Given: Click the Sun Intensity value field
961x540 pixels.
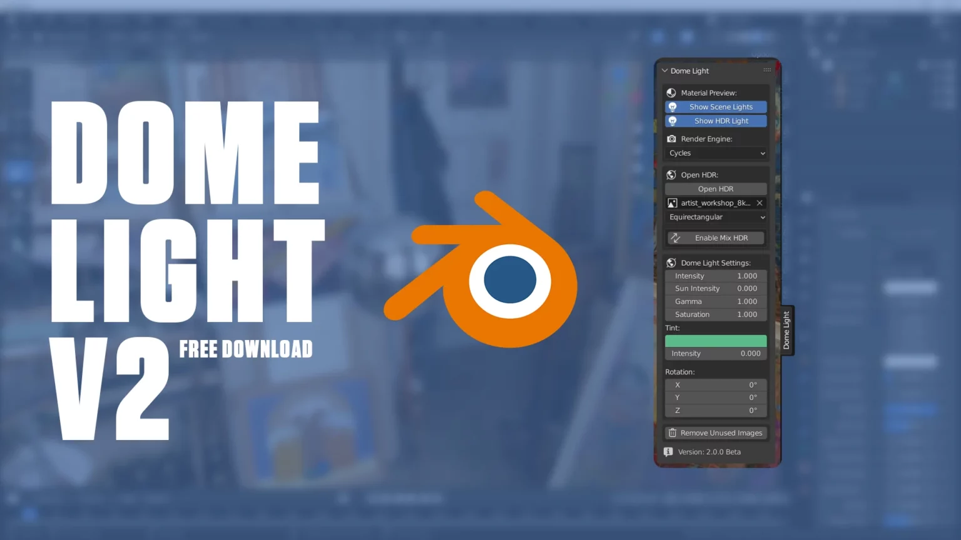Looking at the screenshot, I should (x=716, y=289).
